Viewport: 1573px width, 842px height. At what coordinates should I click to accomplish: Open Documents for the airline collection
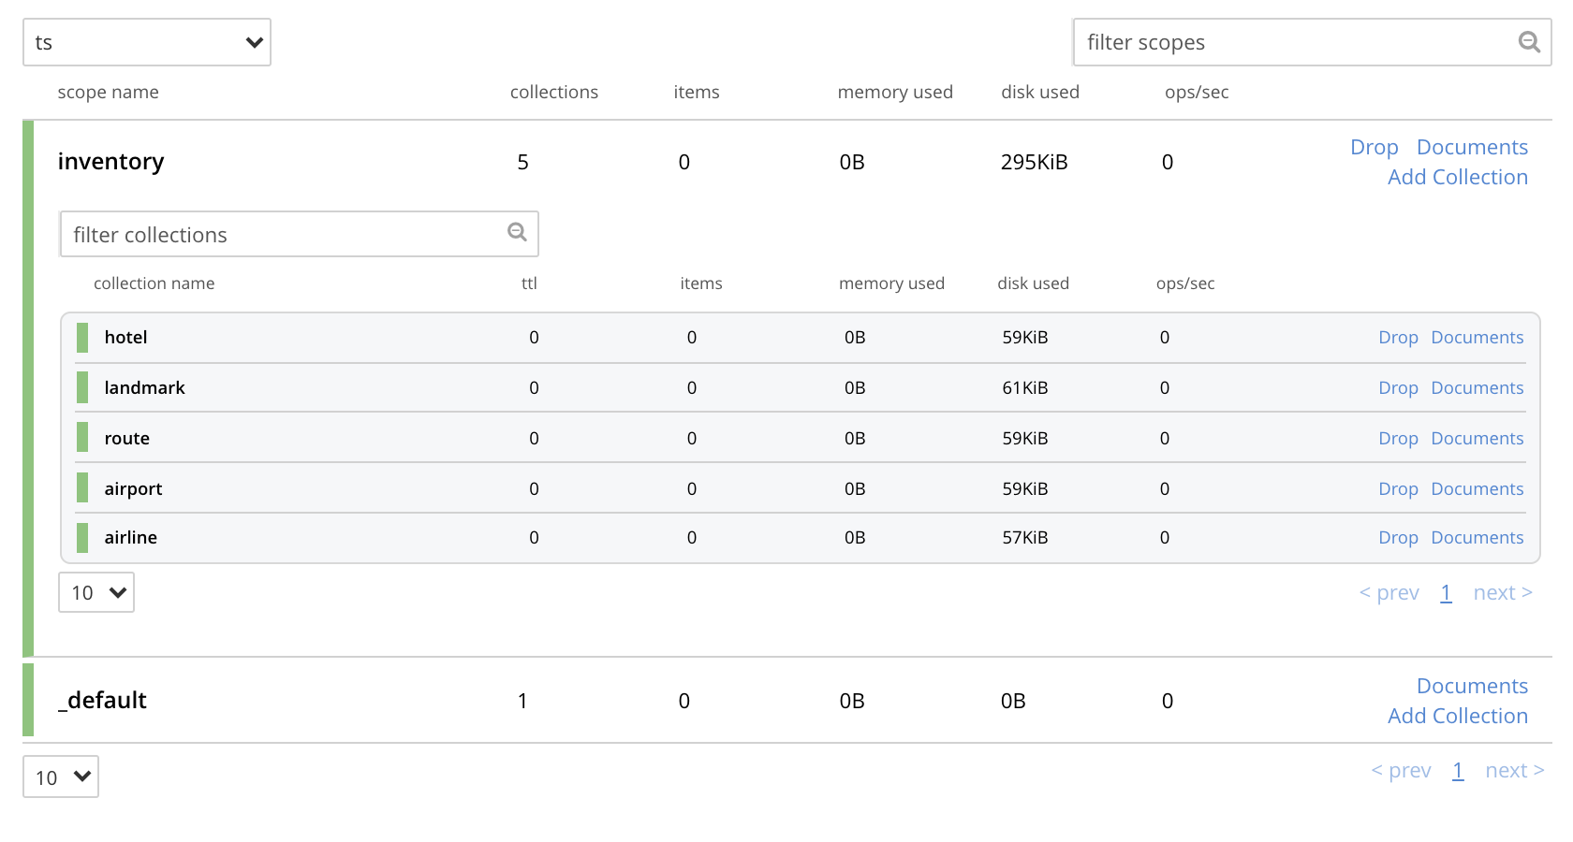(x=1477, y=537)
